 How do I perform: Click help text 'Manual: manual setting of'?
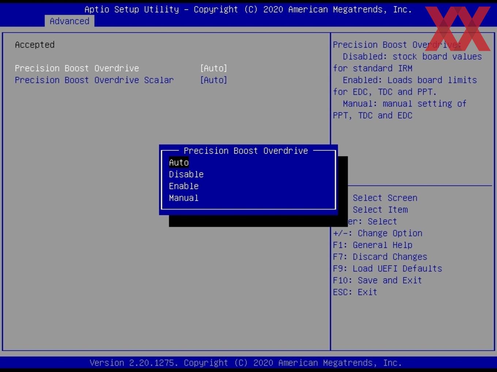[x=405, y=104]
